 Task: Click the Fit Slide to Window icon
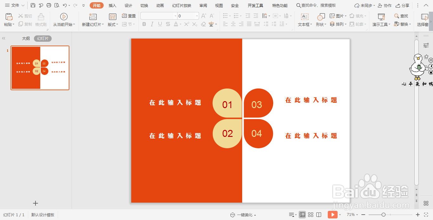tap(426, 215)
